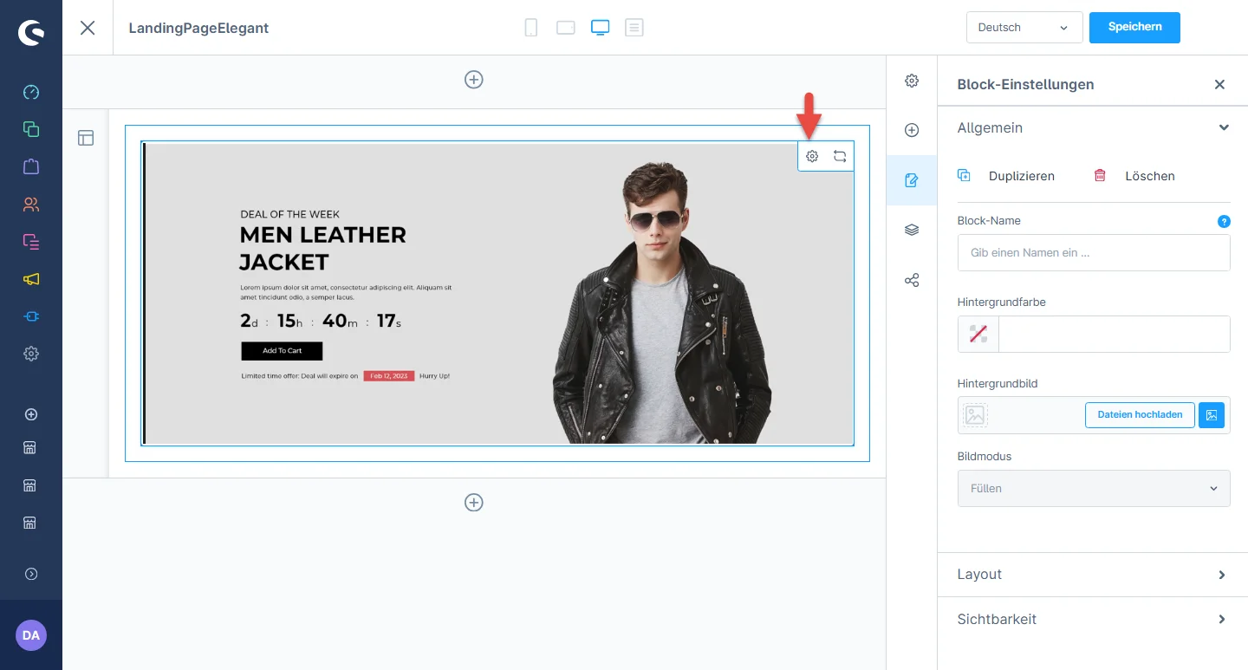Add section above the banner block
The image size is (1248, 670).
474,80
